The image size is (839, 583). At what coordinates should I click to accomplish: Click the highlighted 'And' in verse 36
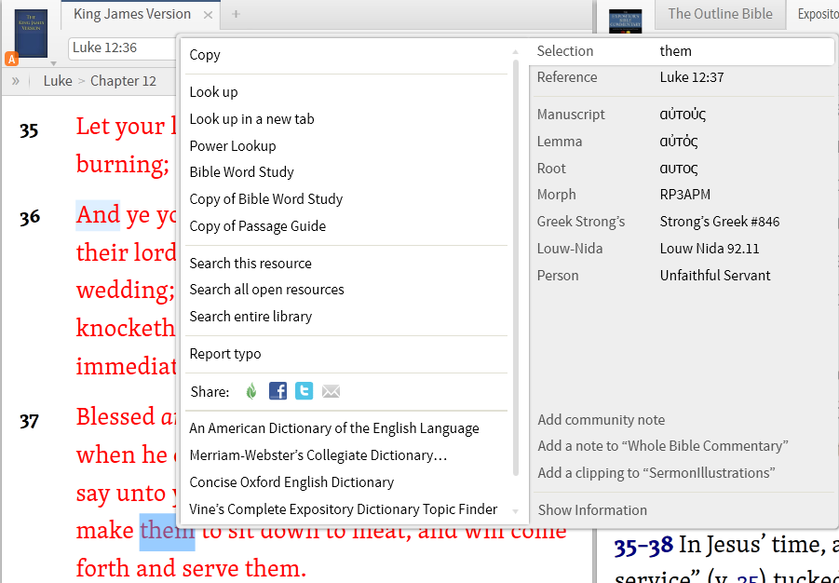point(98,215)
